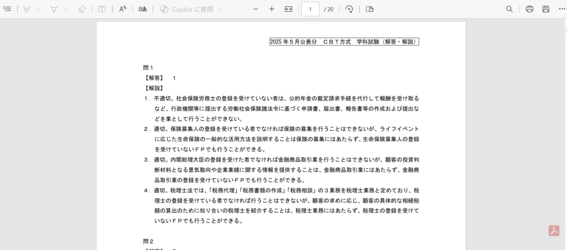Open Adobe Acrobat floating button
Screen dimensions: 567x250
[554, 231]
